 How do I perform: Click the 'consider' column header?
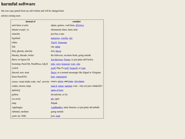pyautogui.click(x=77, y=22)
